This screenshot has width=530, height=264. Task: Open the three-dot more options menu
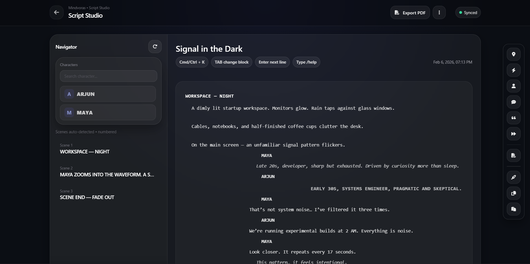coord(439,12)
